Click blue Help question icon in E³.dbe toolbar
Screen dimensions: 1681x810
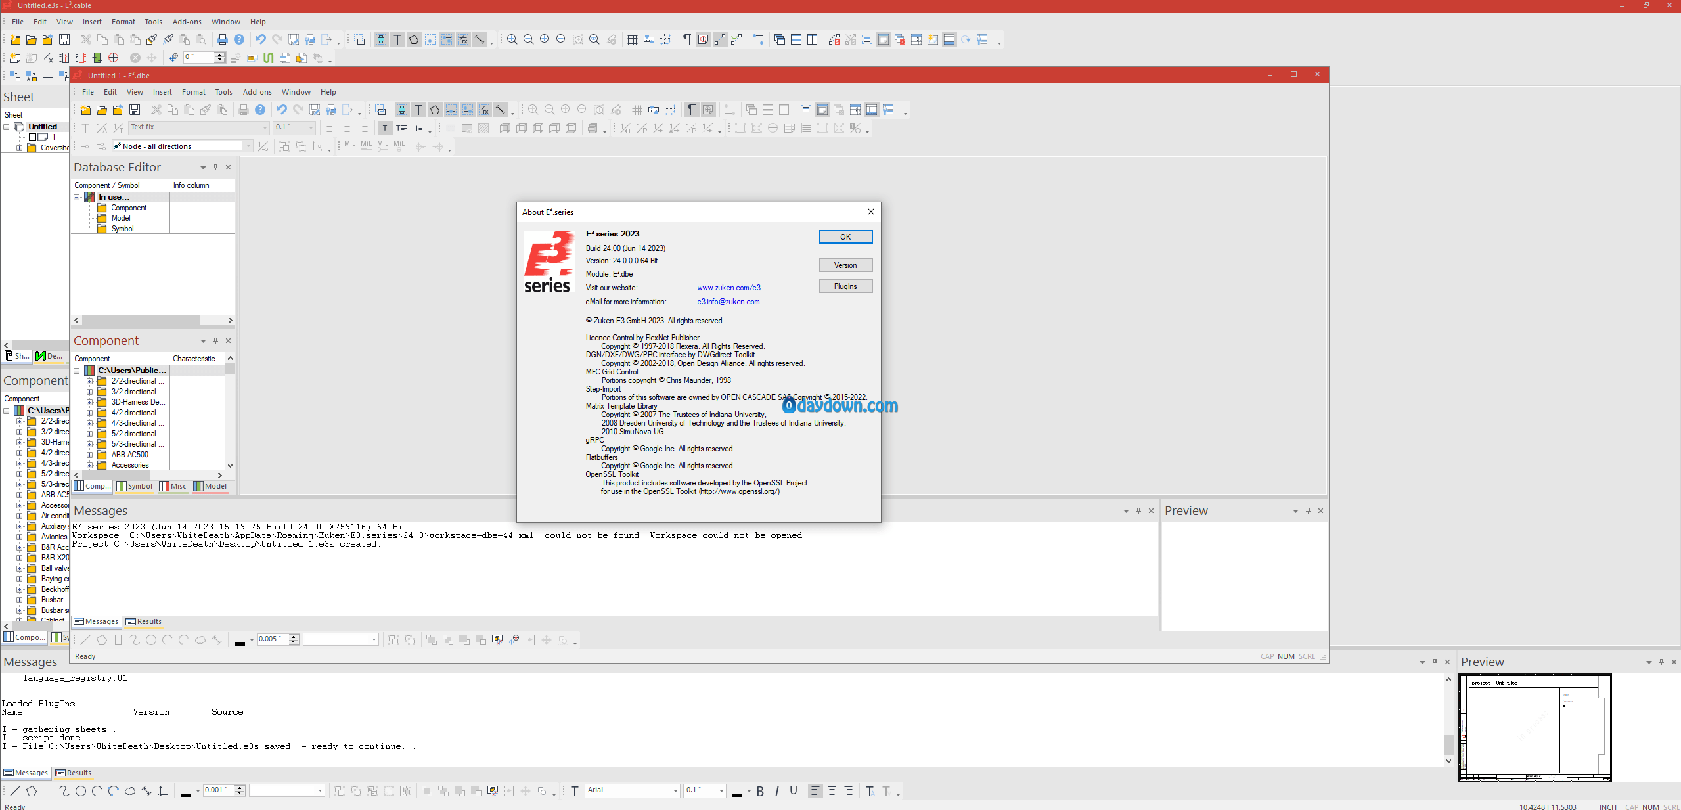(260, 110)
